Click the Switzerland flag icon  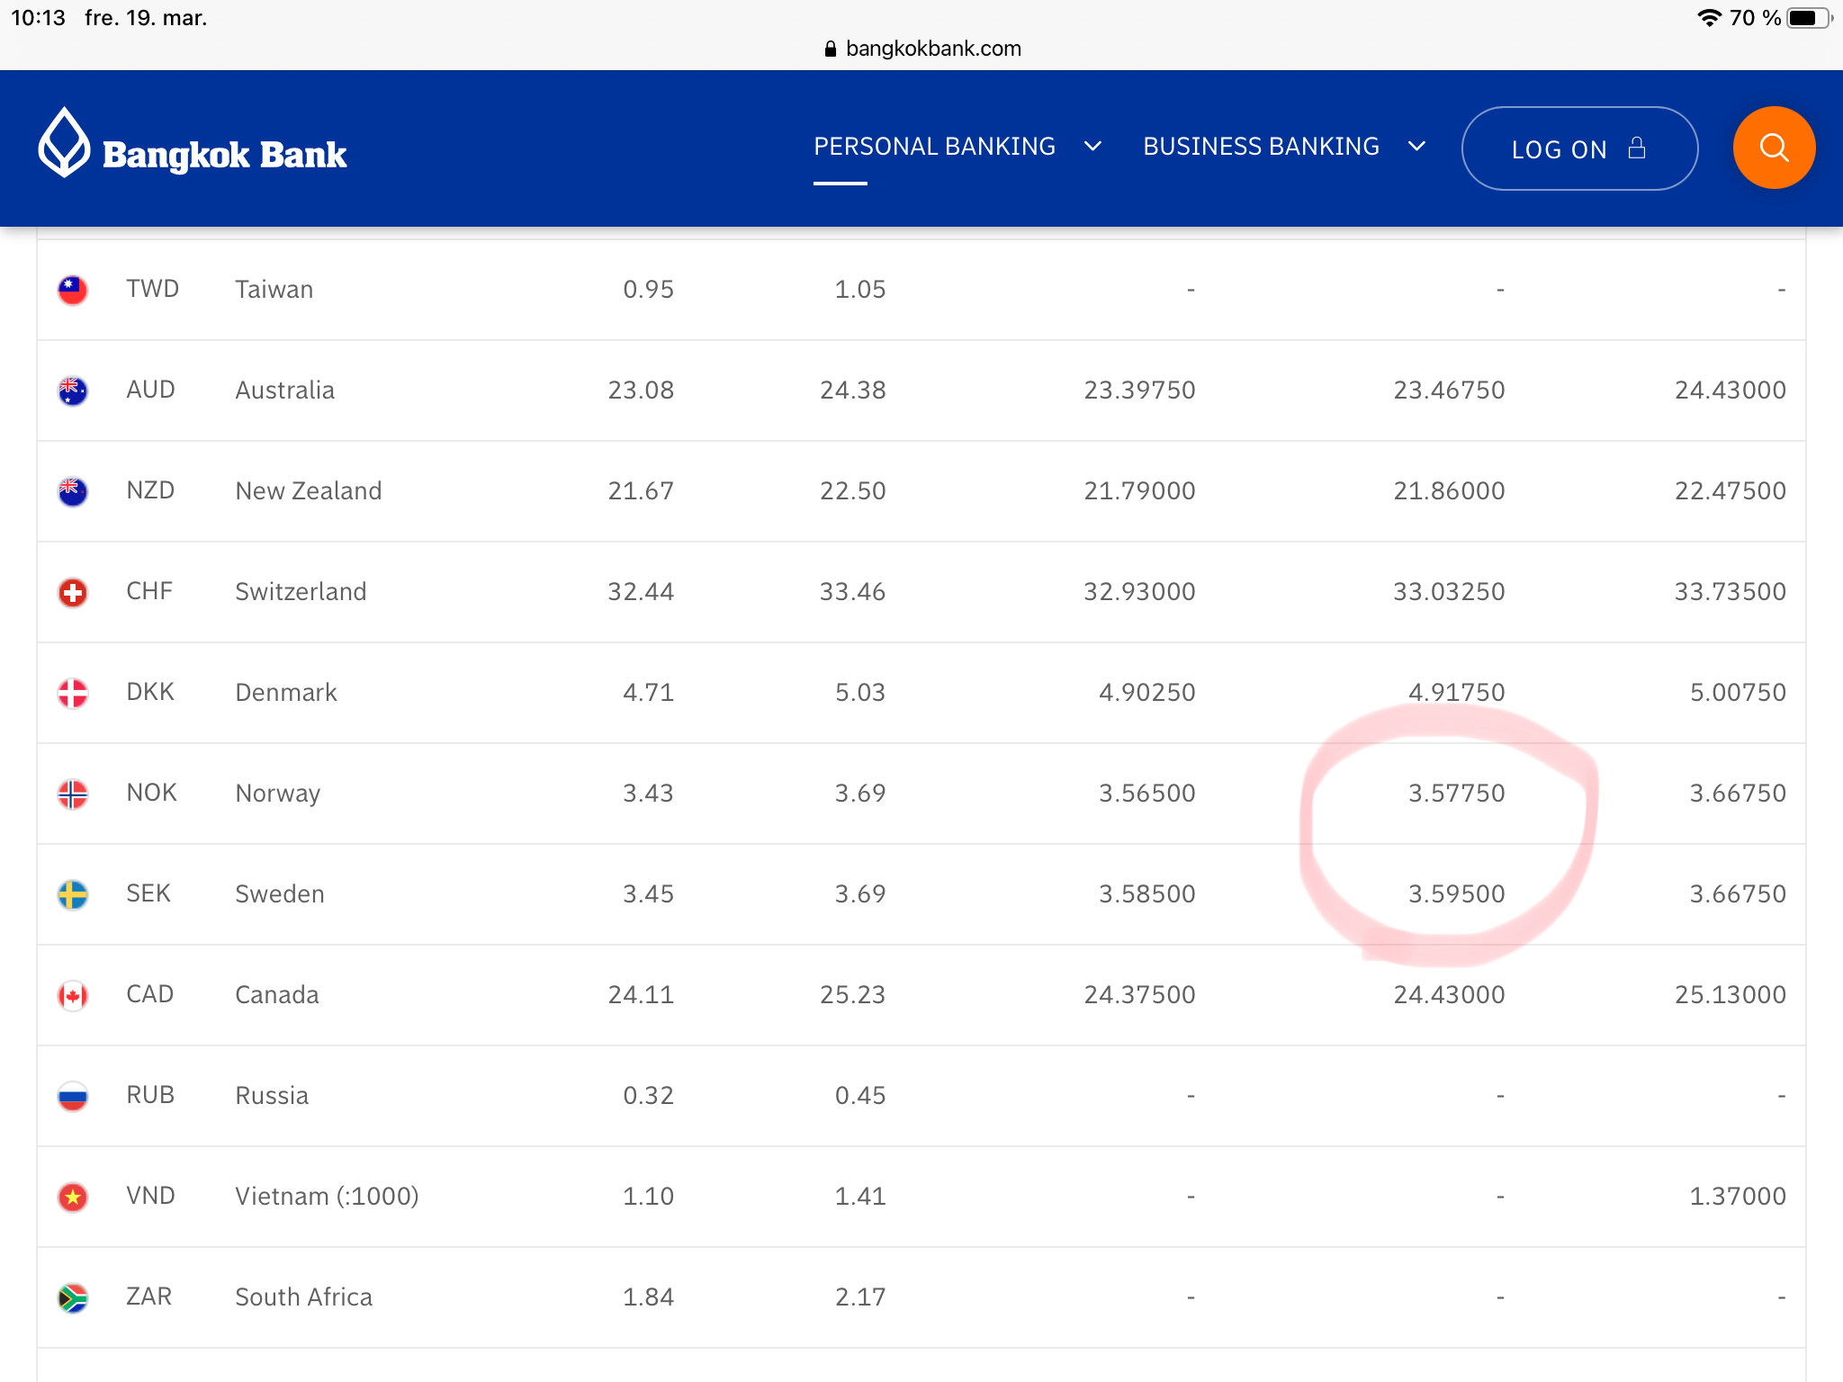coord(73,592)
